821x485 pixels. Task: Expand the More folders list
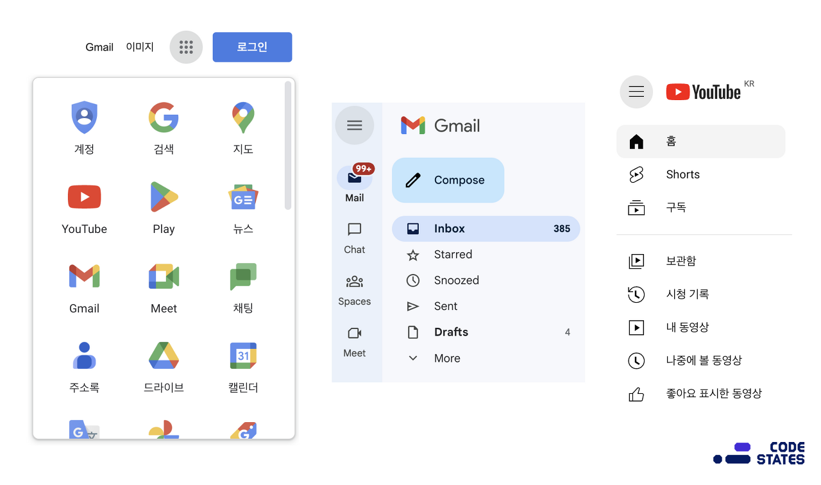pyautogui.click(x=486, y=358)
